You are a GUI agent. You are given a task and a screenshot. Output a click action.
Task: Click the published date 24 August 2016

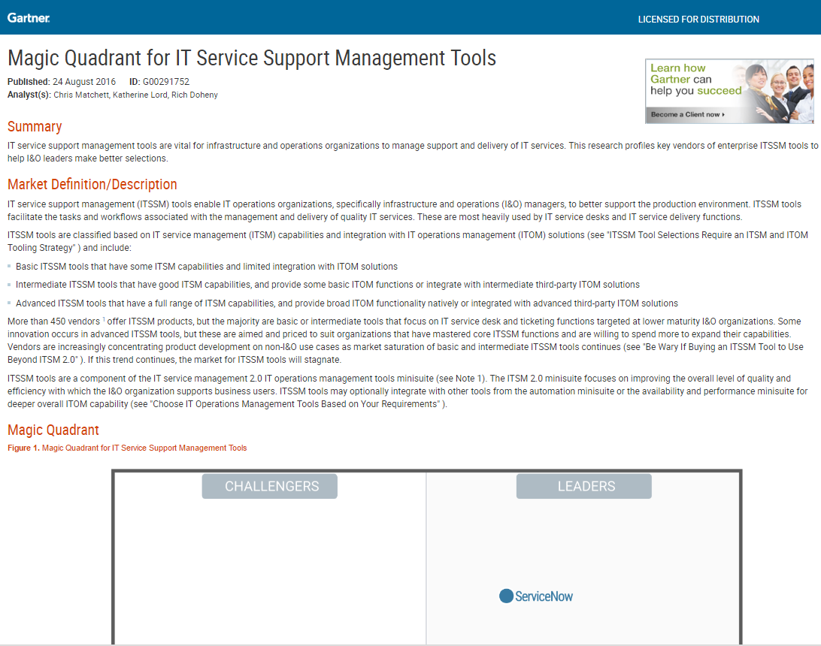(x=84, y=82)
